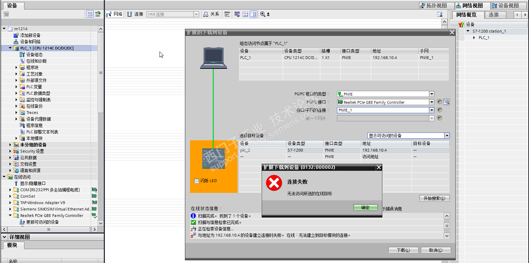
Task: Switch to the 网络视图 network view tab
Action: click(473, 5)
